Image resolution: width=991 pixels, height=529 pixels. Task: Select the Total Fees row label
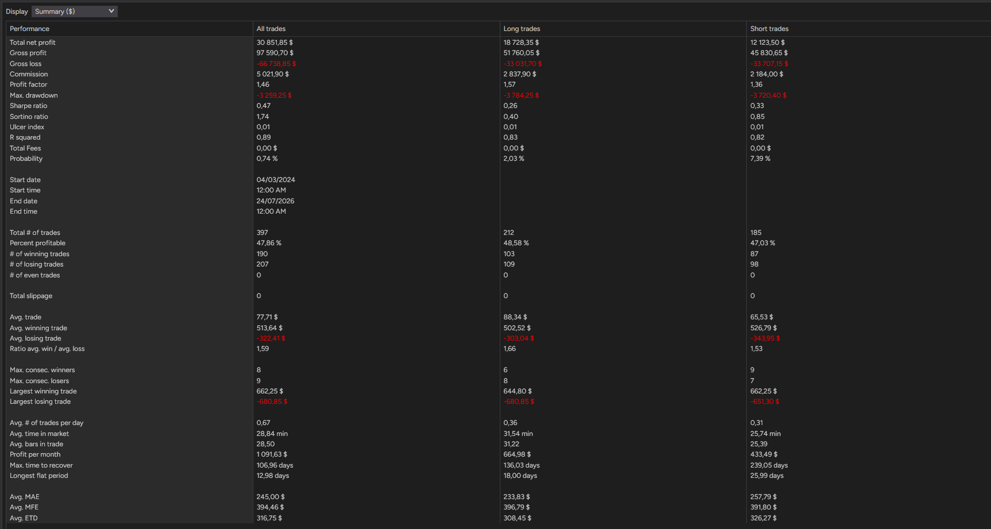pos(25,148)
